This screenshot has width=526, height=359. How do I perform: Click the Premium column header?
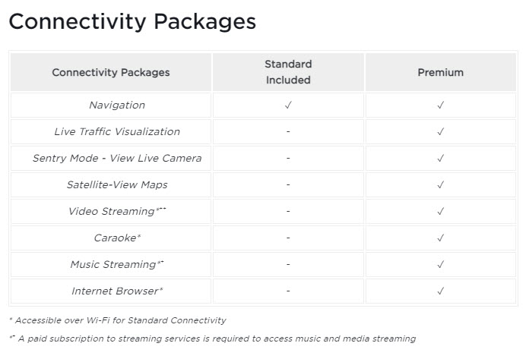point(440,72)
